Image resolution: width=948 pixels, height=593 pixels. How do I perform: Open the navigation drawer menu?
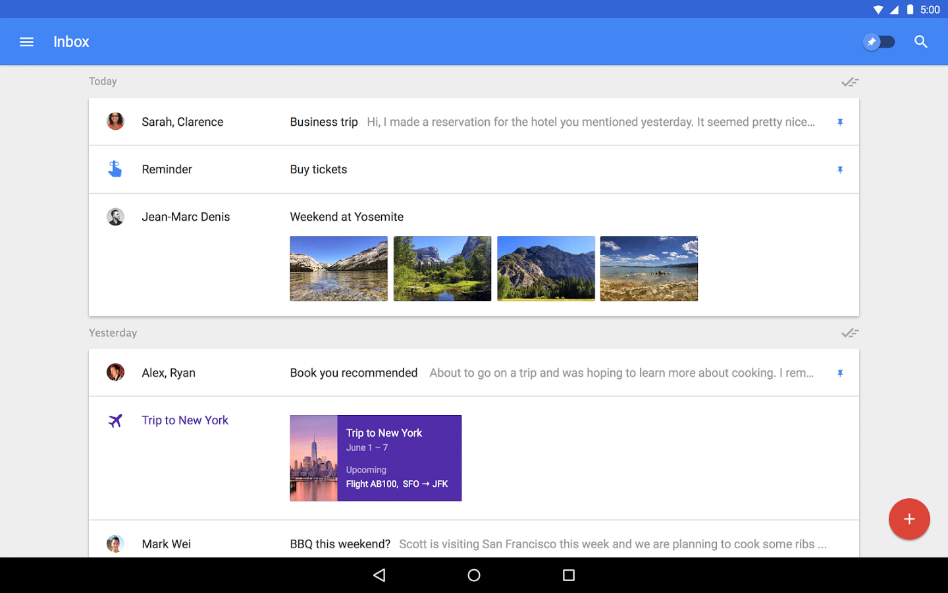(26, 42)
